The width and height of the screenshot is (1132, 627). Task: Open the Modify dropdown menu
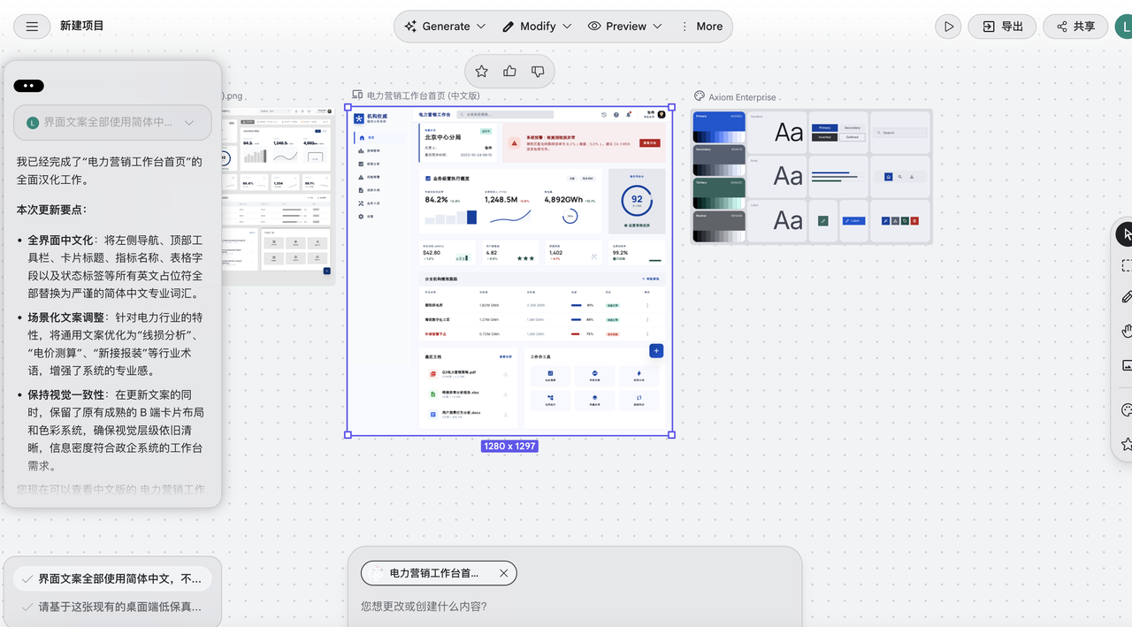[x=537, y=27]
